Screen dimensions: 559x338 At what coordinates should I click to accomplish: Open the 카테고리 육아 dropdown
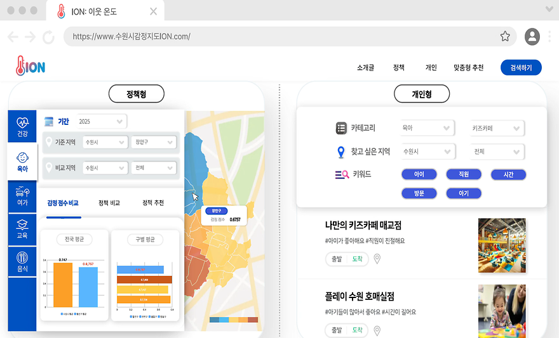[427, 128]
